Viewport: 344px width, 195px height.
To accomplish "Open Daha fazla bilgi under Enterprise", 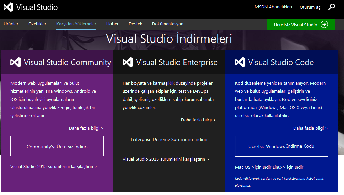I will (x=198, y=120).
